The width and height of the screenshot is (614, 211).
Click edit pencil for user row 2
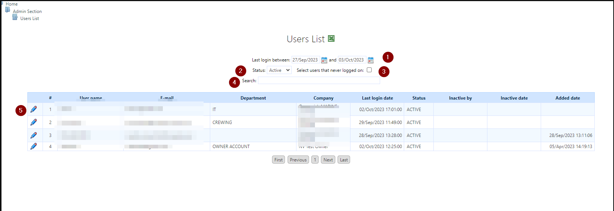click(34, 122)
